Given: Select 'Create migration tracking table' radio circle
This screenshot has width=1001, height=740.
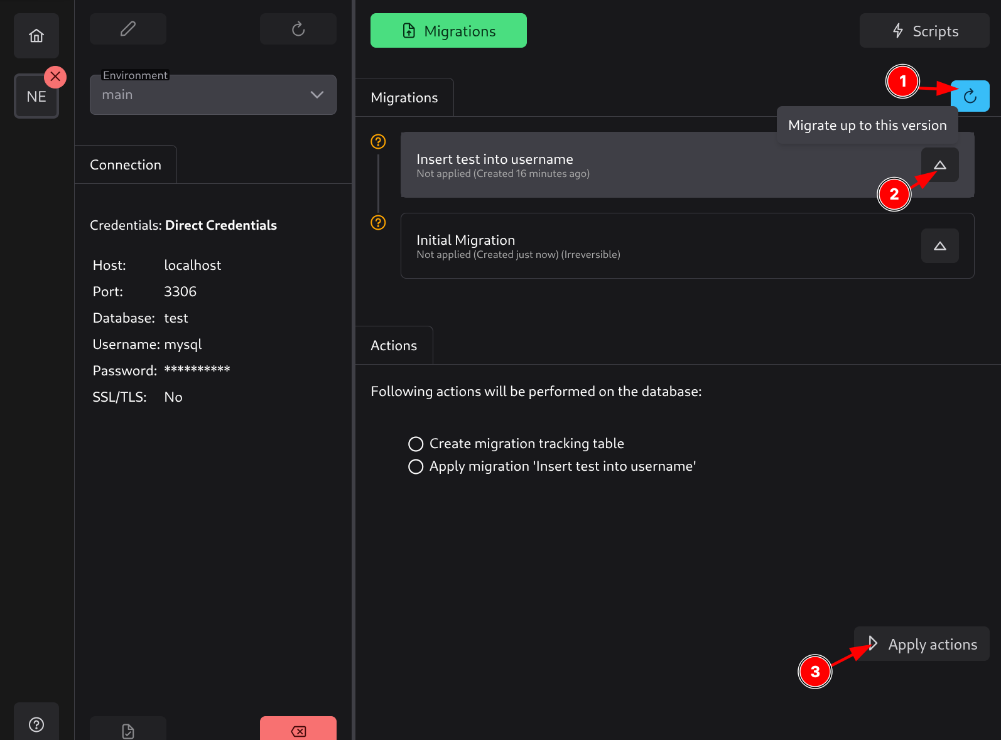Looking at the screenshot, I should [x=416, y=444].
